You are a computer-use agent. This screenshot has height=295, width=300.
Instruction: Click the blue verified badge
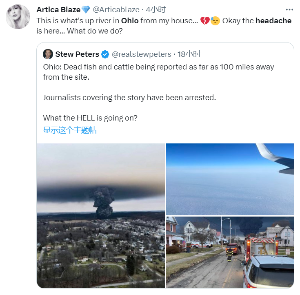click(105, 54)
